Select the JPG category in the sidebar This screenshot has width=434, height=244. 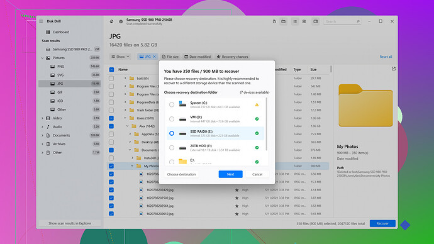pyautogui.click(x=69, y=84)
